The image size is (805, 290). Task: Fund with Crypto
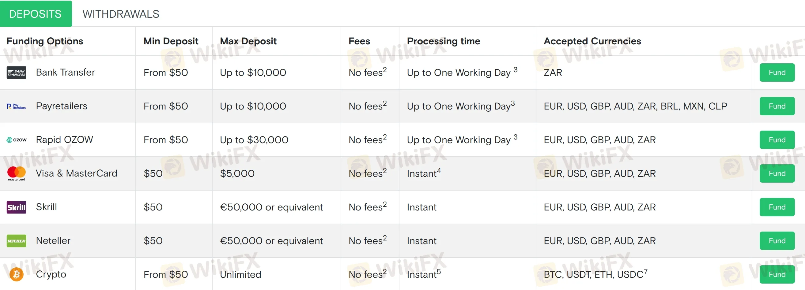777,274
